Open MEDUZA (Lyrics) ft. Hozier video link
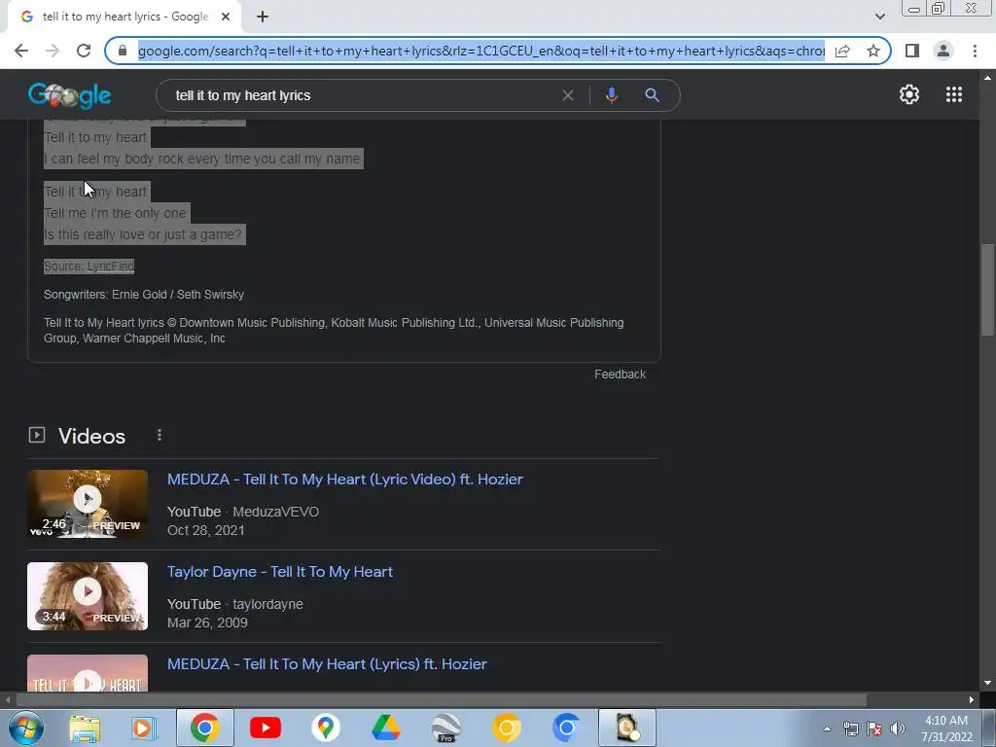996x747 pixels. tap(327, 664)
